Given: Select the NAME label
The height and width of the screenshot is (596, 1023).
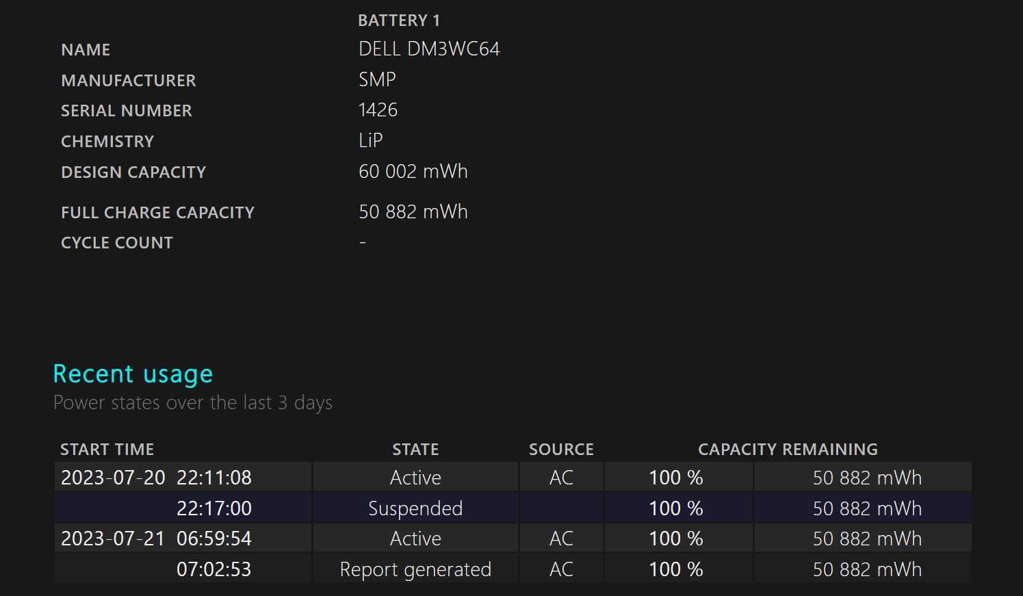Looking at the screenshot, I should (x=86, y=50).
